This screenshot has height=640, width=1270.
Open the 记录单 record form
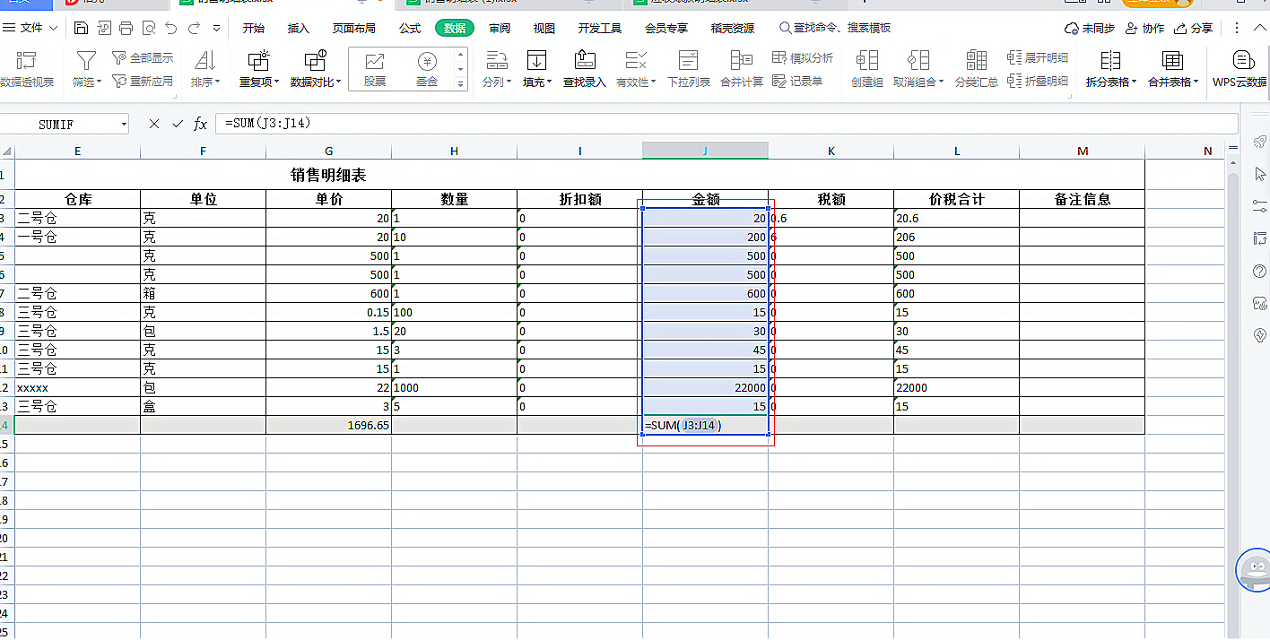tap(797, 82)
